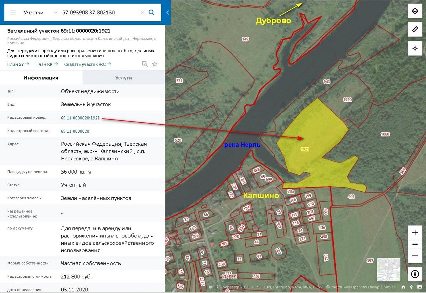
Task: Clear the search field with X
Action: (143, 12)
